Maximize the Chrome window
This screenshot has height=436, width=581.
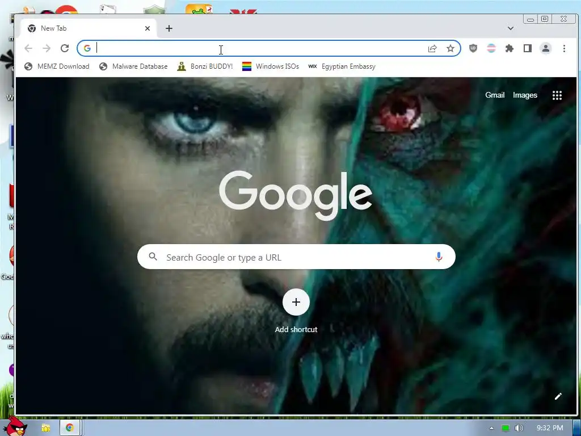(545, 19)
